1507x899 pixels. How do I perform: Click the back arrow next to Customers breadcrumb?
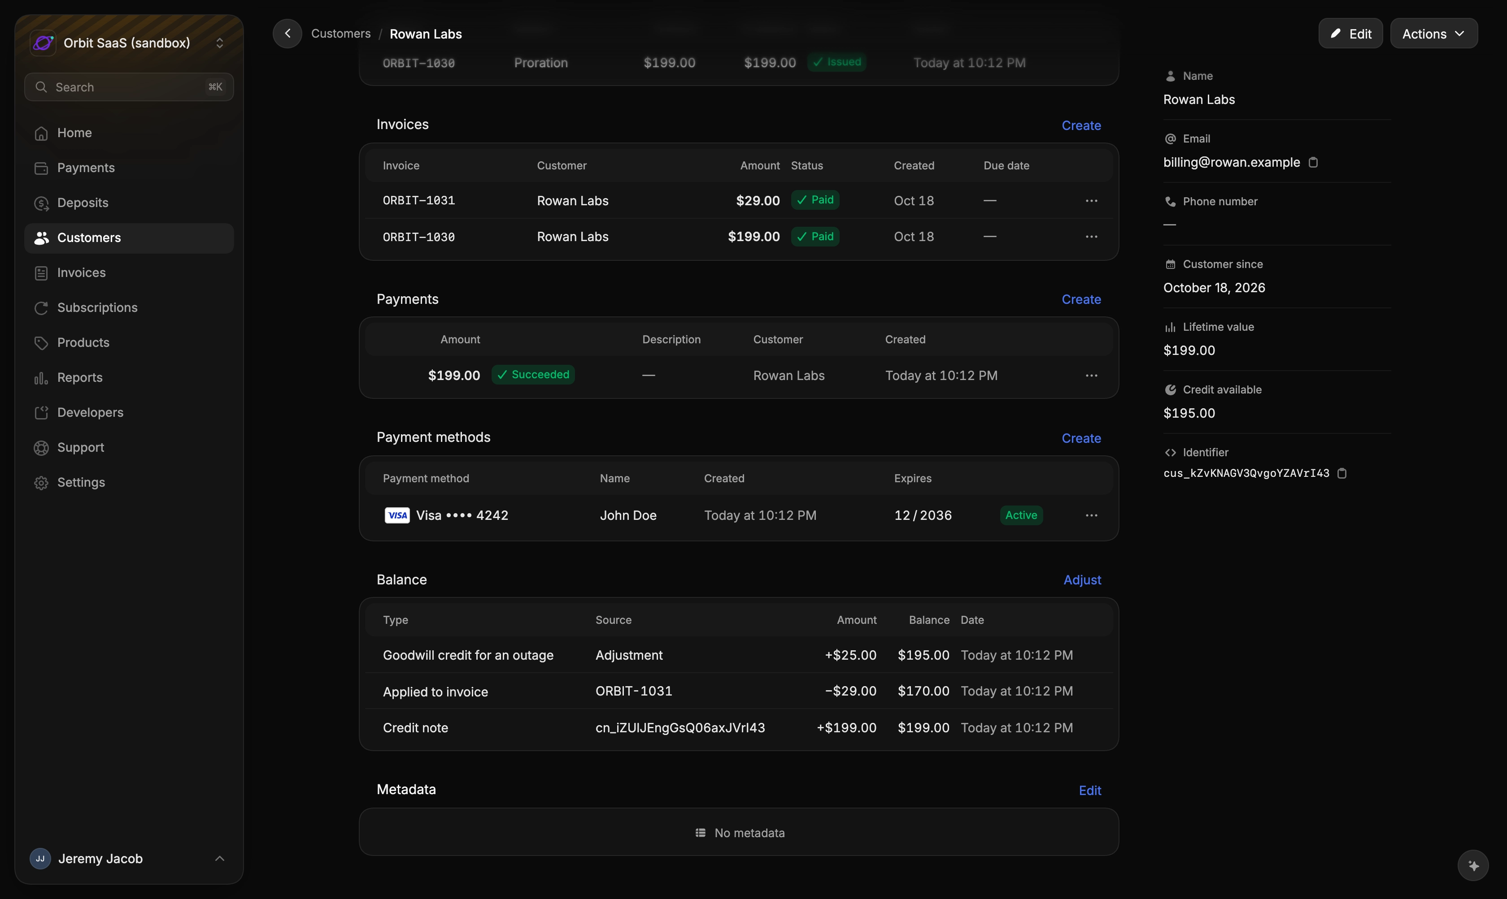click(287, 33)
